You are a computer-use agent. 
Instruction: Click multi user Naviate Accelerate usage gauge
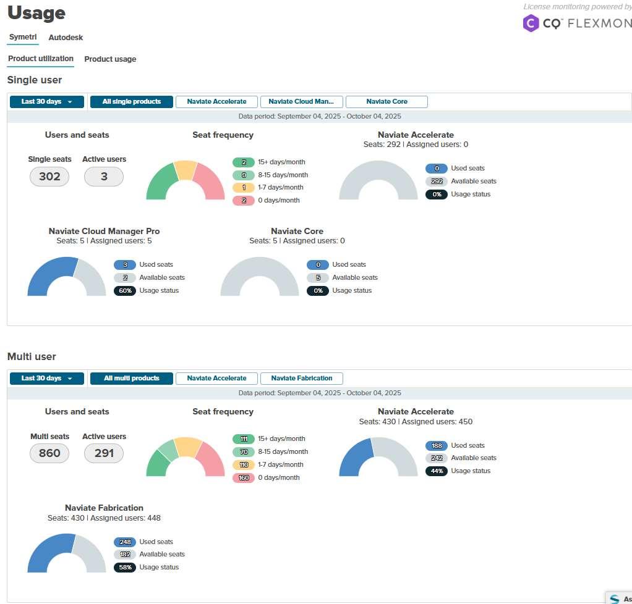tap(378, 456)
